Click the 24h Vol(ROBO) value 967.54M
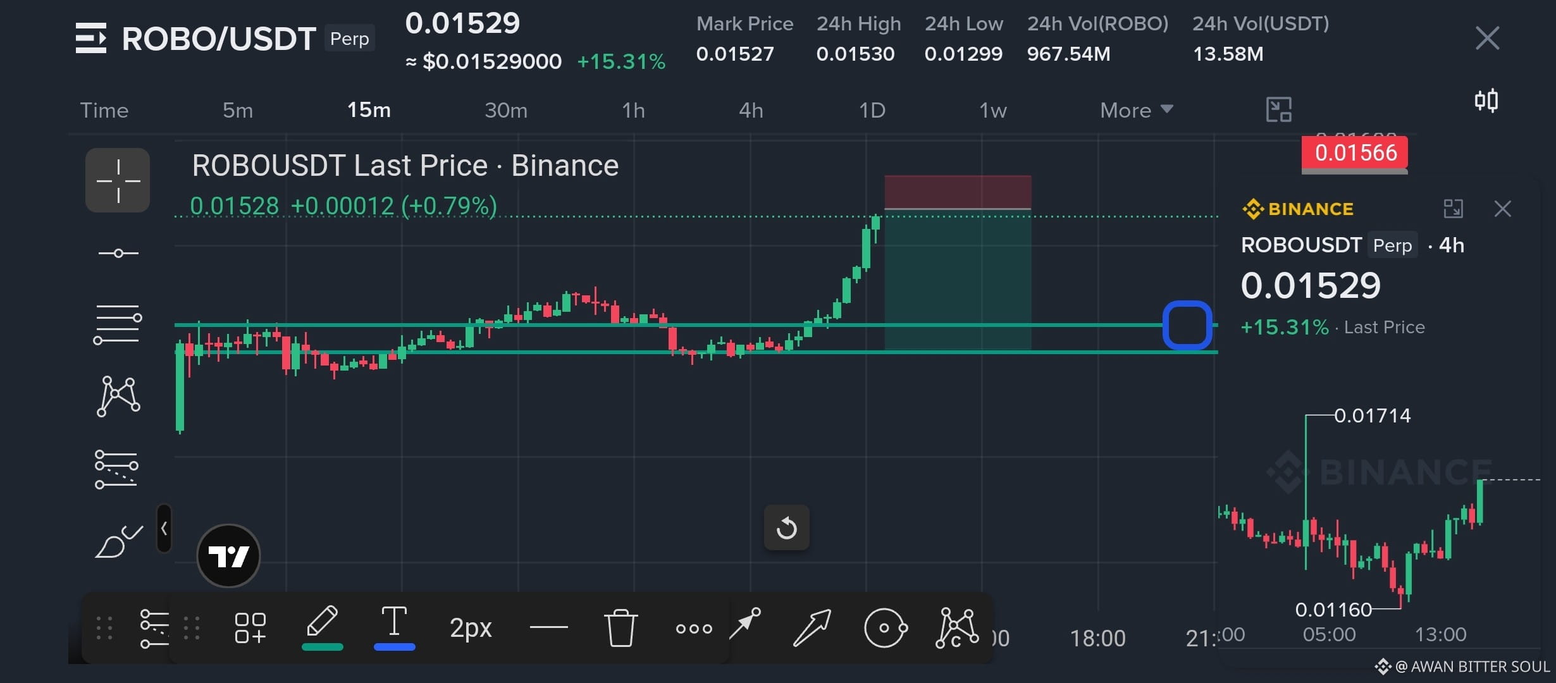This screenshot has width=1556, height=683. 1068,54
